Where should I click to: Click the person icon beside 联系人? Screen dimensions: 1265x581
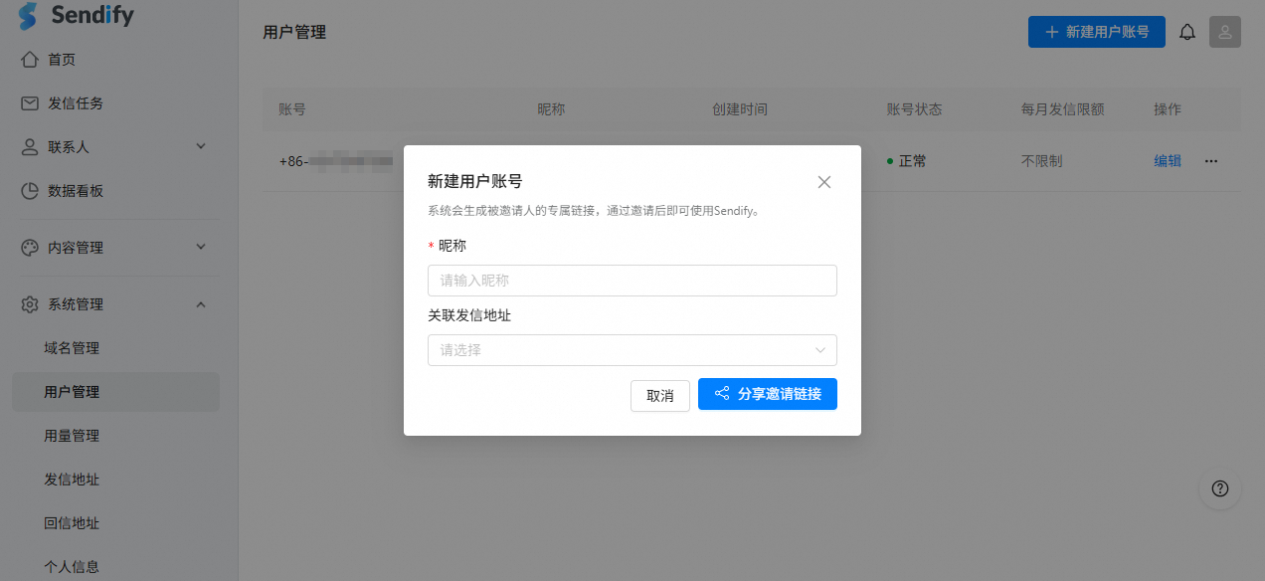click(30, 147)
